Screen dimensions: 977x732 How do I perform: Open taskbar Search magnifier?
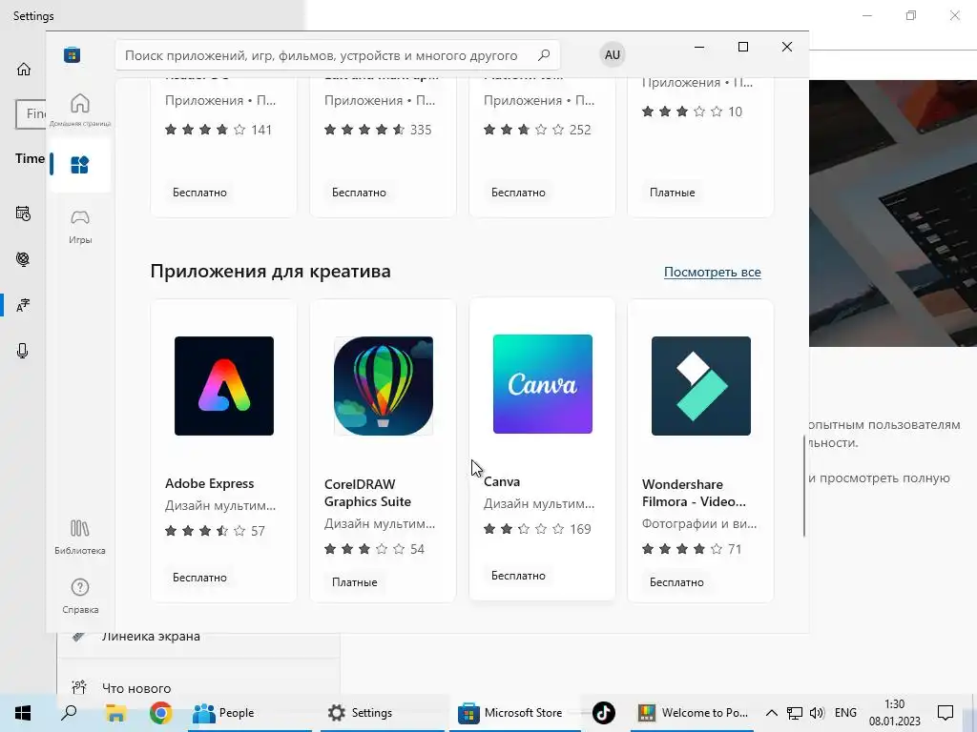[x=69, y=713]
